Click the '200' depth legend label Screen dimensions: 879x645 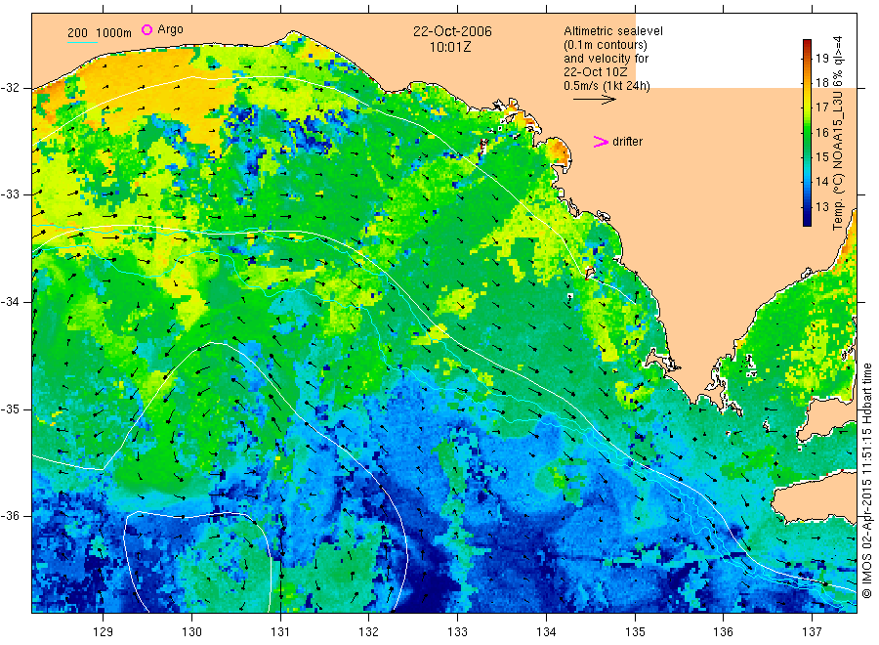tap(77, 33)
